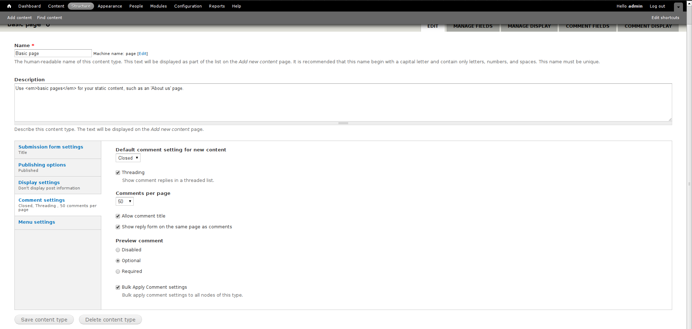692x329 pixels.
Task: Switch to the MANAGE FIELDS tab
Action: pos(473,26)
